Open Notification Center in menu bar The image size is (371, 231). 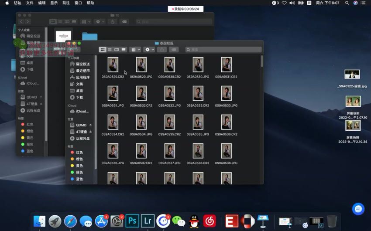[x=363, y=3]
